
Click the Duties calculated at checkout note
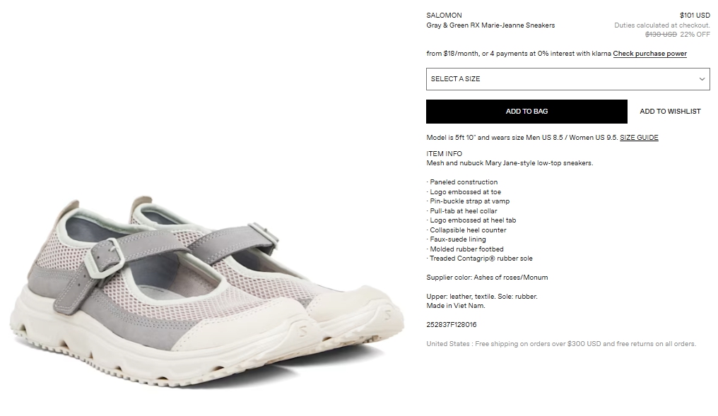click(x=662, y=25)
